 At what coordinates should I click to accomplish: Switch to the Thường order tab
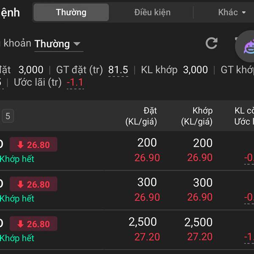pos(71,12)
